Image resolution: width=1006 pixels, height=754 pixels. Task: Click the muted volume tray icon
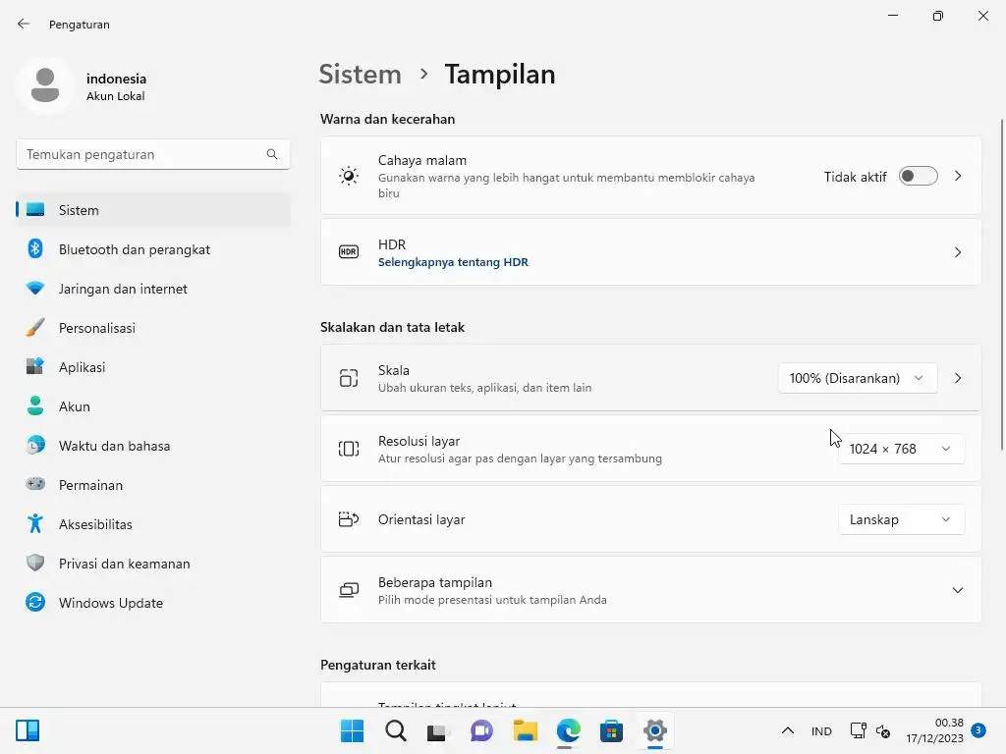click(883, 730)
